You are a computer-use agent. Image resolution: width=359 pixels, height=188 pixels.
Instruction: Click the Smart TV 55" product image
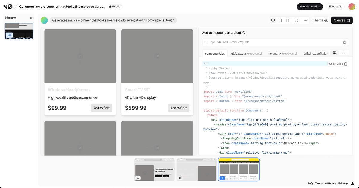tap(157, 56)
